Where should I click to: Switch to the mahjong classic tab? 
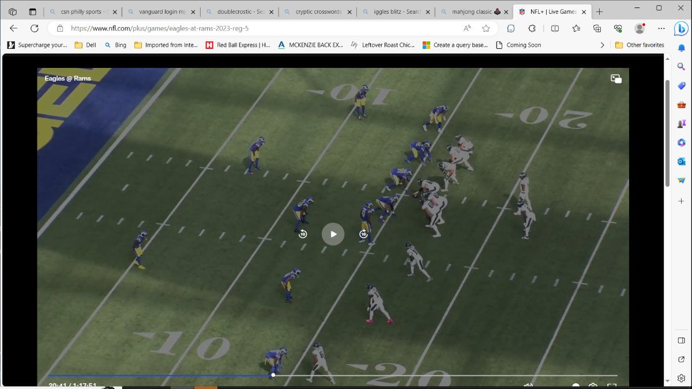click(469, 12)
